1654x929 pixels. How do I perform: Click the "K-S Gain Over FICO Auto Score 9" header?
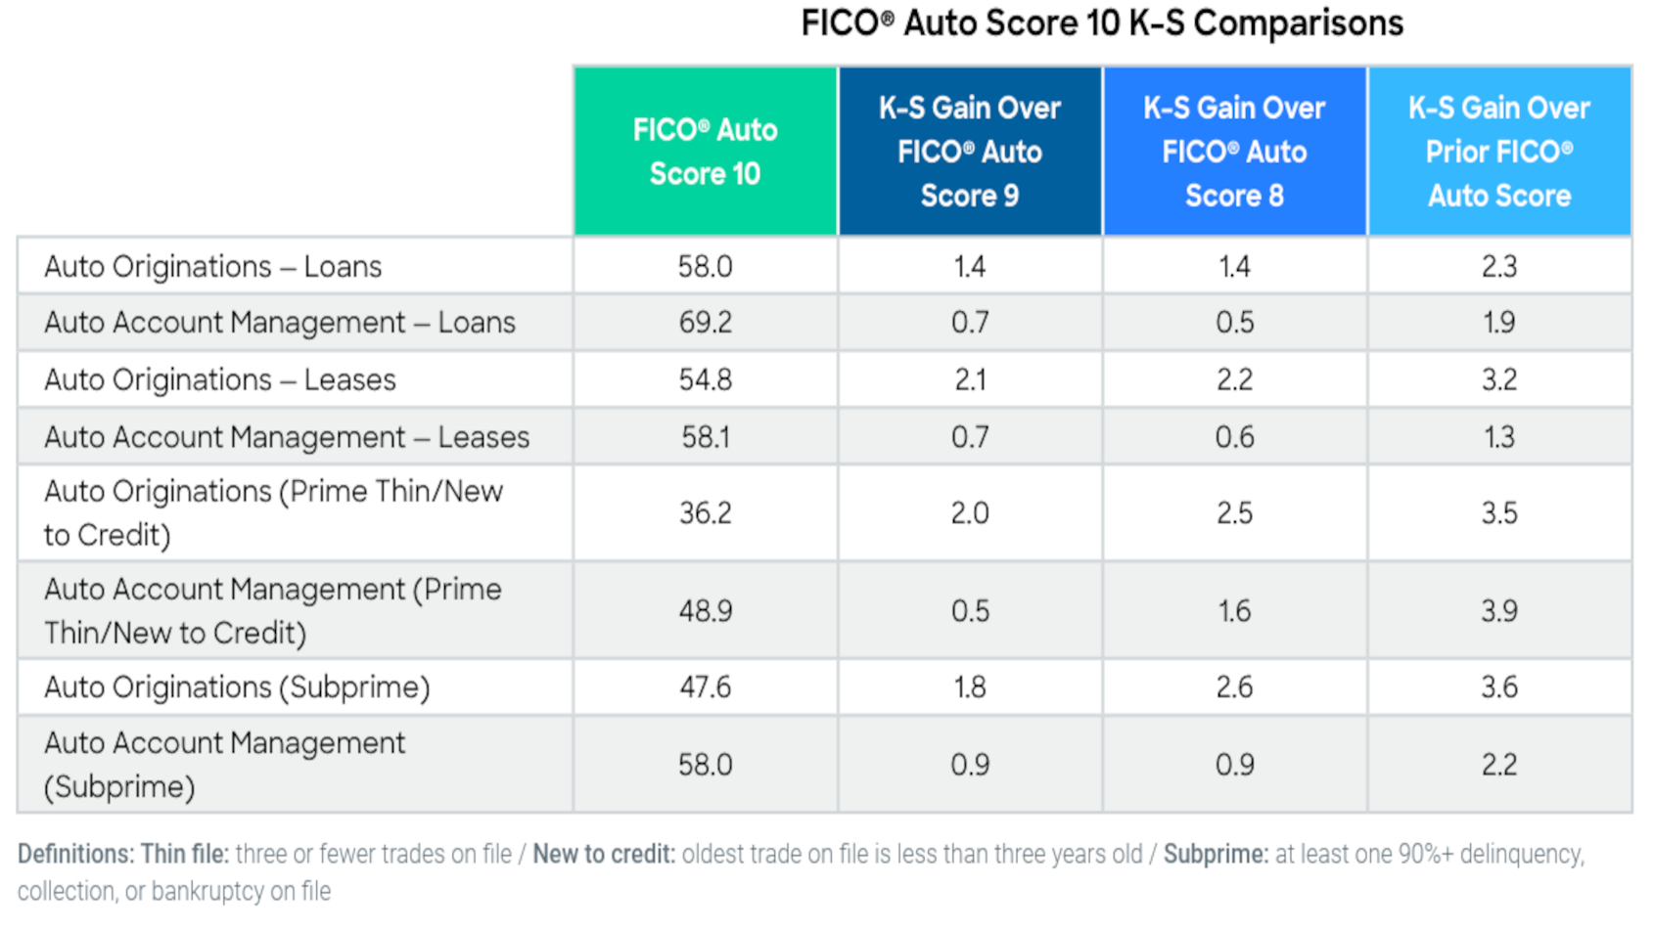tap(969, 152)
